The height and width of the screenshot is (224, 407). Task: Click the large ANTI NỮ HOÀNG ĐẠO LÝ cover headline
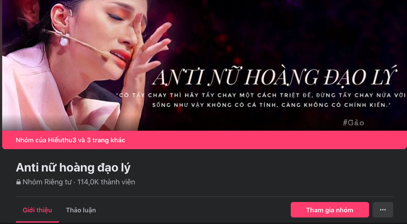point(275,76)
